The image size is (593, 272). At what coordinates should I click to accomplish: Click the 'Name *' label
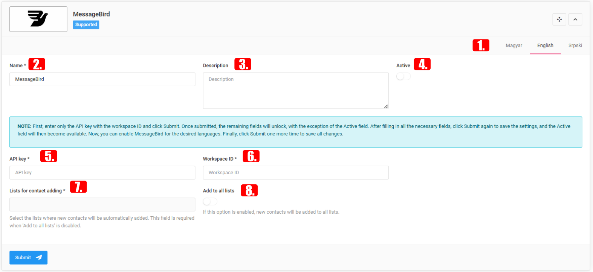(x=18, y=65)
